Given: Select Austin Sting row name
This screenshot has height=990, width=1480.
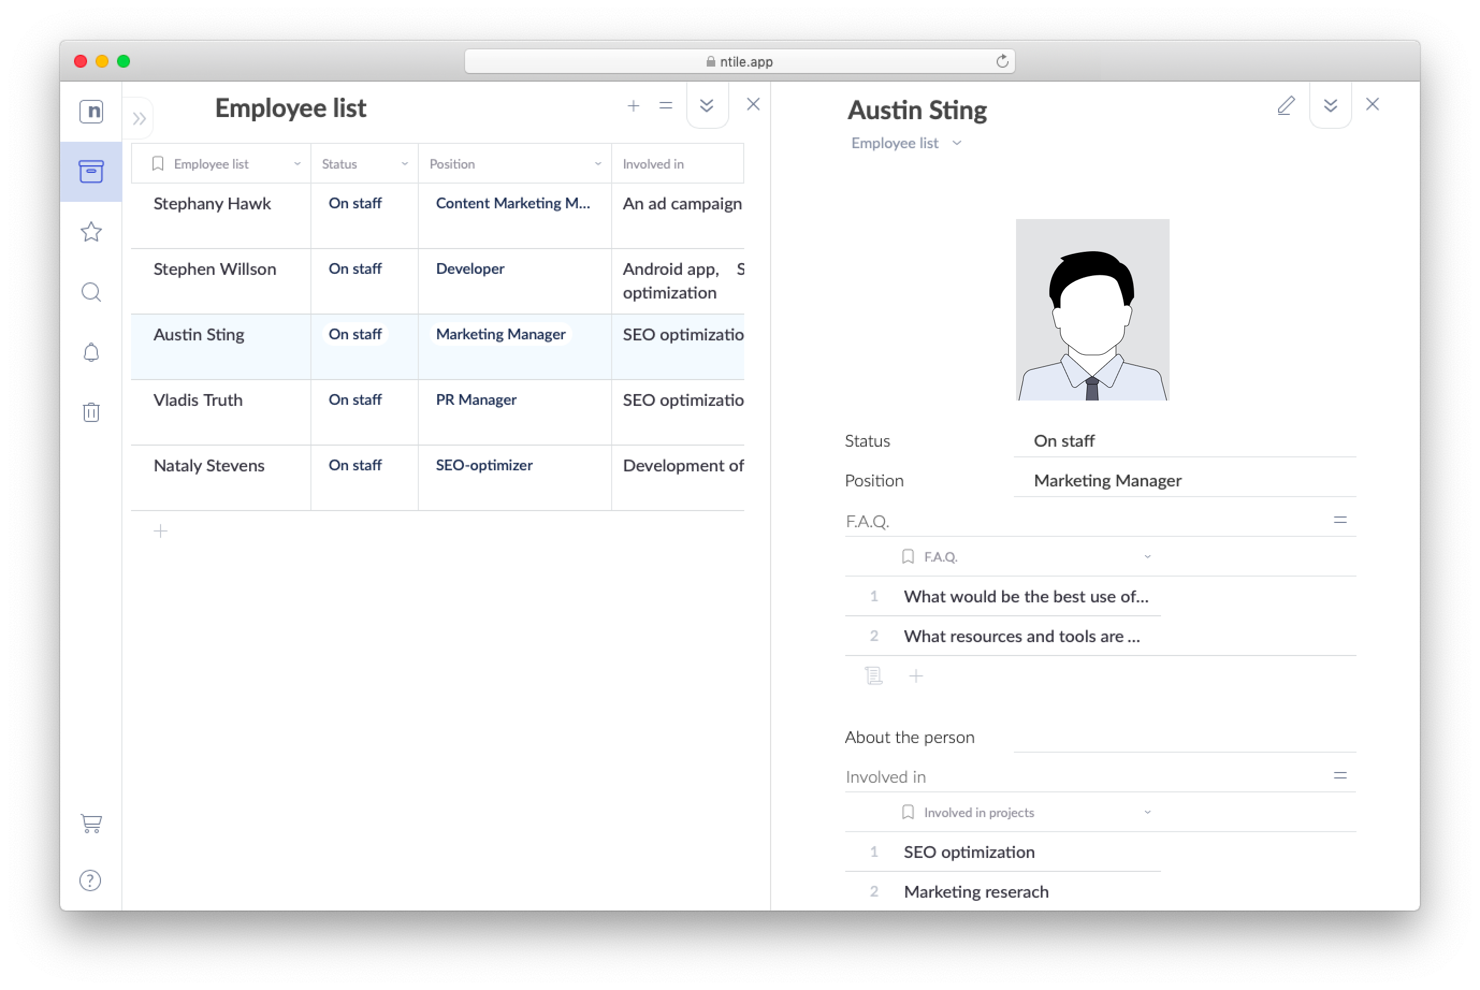Looking at the screenshot, I should [199, 334].
